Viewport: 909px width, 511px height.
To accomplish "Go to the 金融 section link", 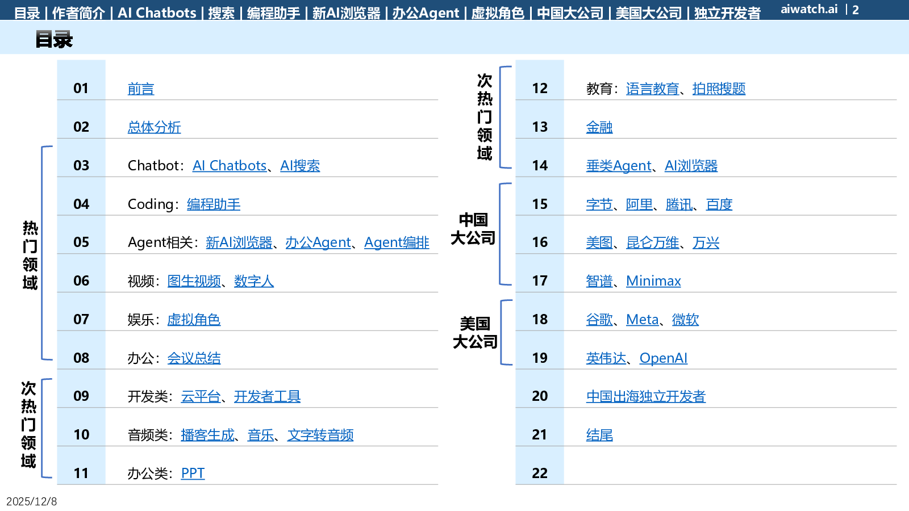I will tap(599, 128).
